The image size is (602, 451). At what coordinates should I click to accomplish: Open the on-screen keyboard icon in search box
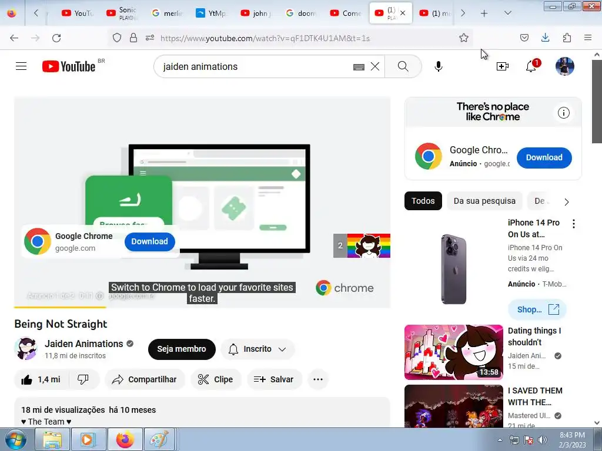point(359,67)
